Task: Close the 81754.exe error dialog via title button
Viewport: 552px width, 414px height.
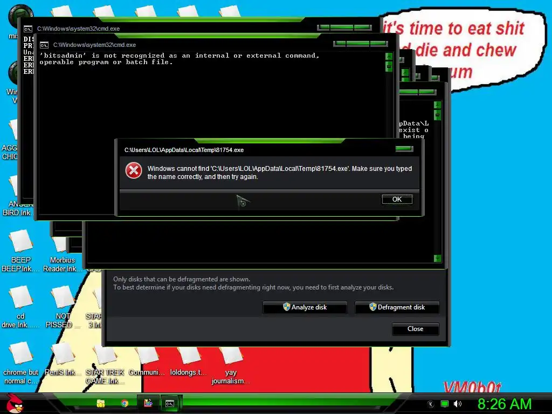Action: 404,149
